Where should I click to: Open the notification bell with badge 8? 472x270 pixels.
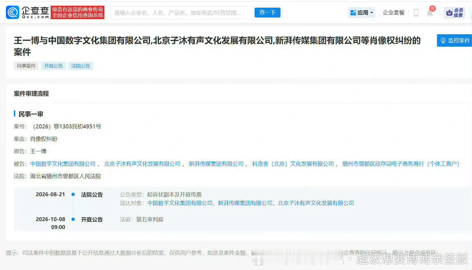pos(430,12)
